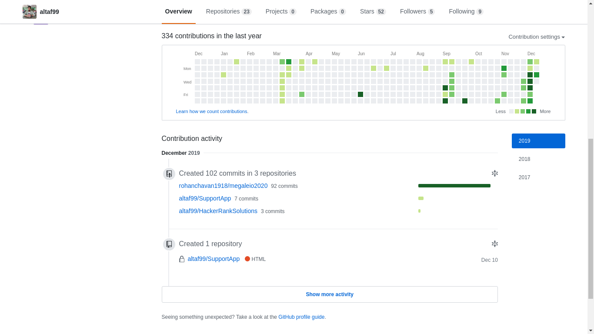
Task: Click the commits timeline icon
Action: (x=169, y=174)
